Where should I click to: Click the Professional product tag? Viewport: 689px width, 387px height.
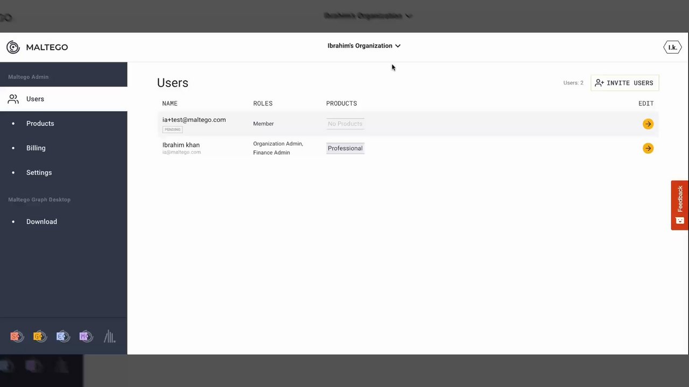coord(345,148)
